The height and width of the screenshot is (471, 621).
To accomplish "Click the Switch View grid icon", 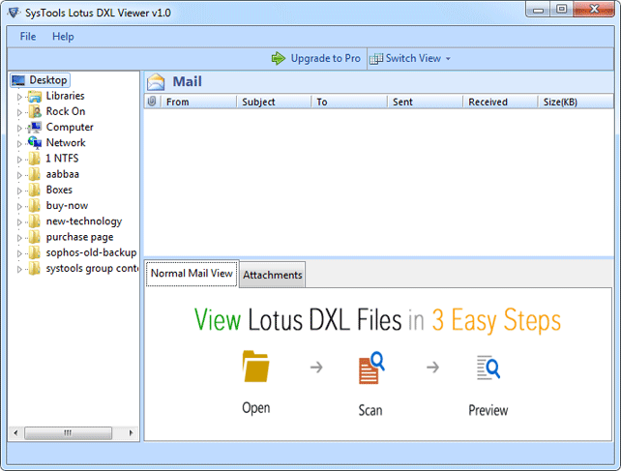I will [x=376, y=59].
